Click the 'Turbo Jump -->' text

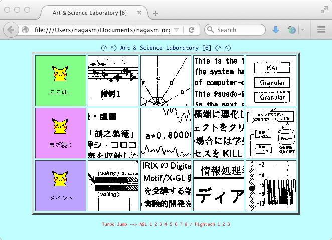click(x=120, y=224)
